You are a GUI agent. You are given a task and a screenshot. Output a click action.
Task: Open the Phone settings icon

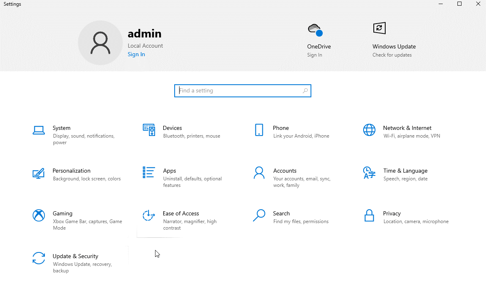pyautogui.click(x=259, y=130)
